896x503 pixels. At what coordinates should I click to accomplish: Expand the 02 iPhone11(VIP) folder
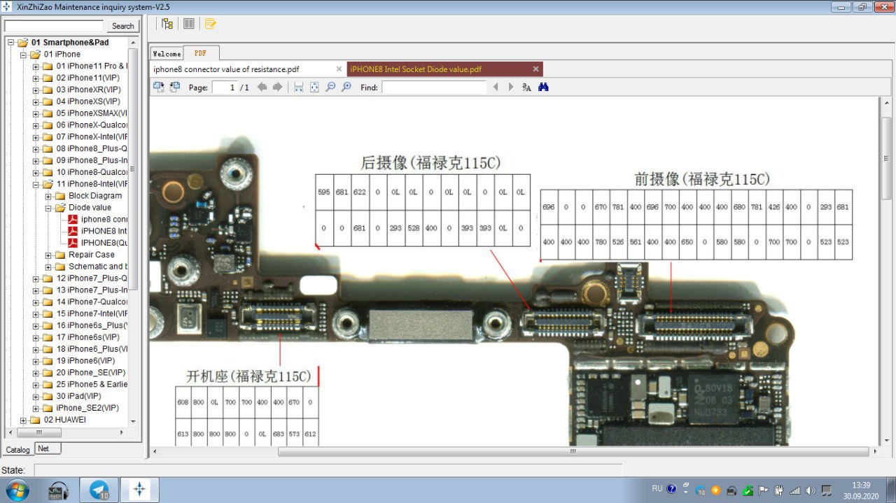pyautogui.click(x=36, y=78)
